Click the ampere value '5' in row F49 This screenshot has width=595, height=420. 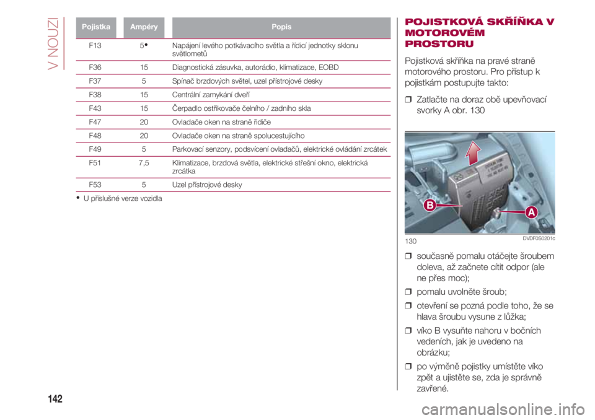tap(144, 149)
